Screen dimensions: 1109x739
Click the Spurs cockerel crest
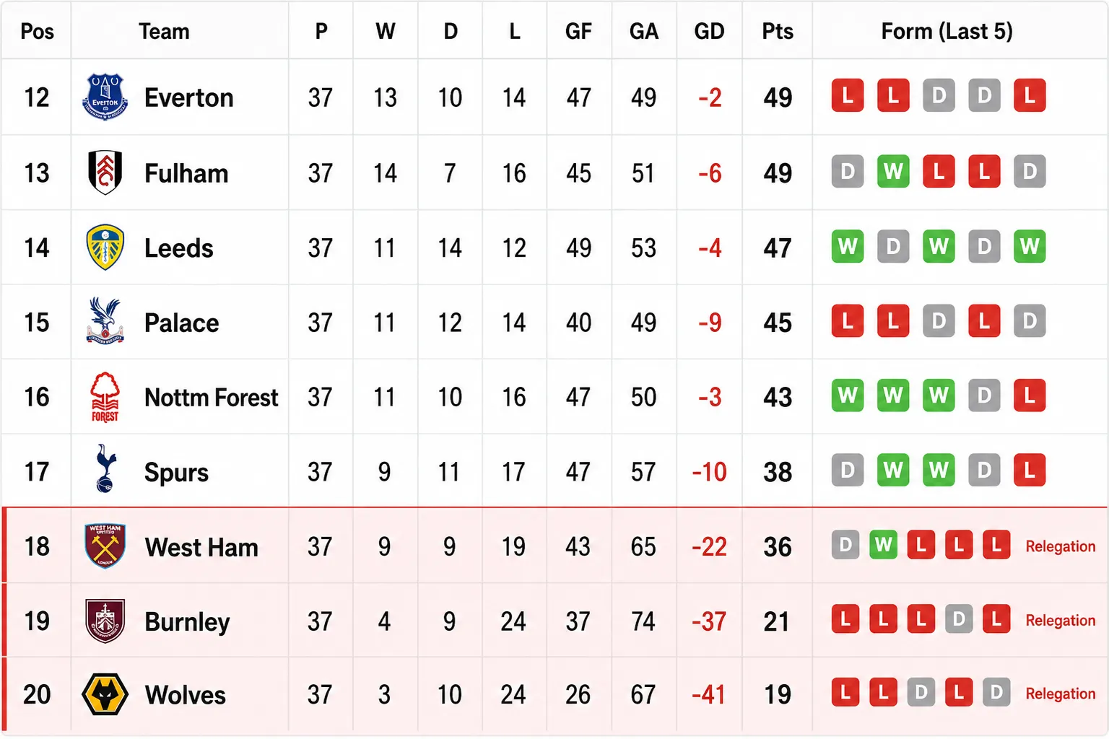[105, 469]
